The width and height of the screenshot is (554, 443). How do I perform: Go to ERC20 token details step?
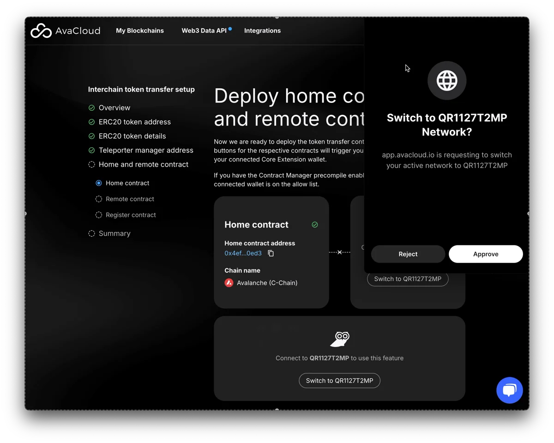pos(132,136)
